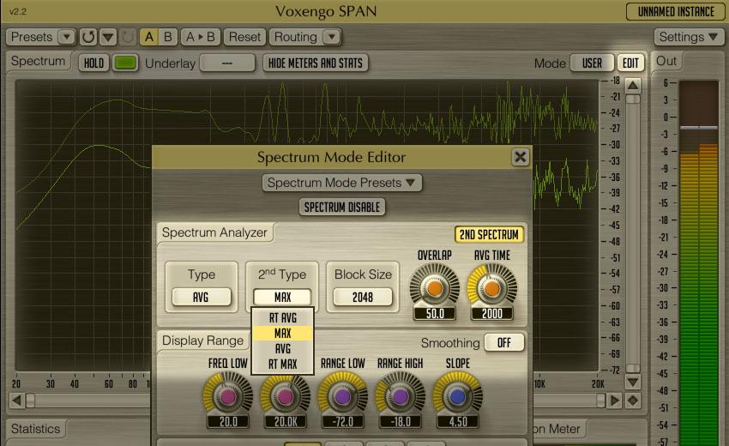Click the undo arrow icon in toolbar
Image resolution: width=729 pixels, height=446 pixels.
click(87, 37)
